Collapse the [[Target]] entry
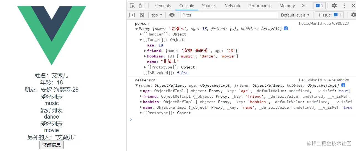356x151 pixels. (x=141, y=40)
